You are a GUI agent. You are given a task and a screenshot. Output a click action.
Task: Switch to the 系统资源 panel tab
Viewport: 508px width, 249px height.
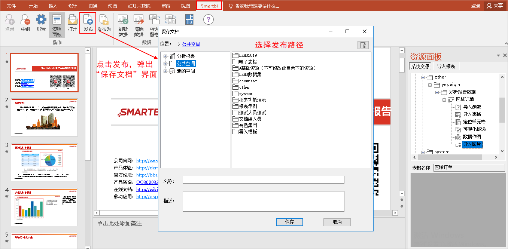[x=420, y=67]
